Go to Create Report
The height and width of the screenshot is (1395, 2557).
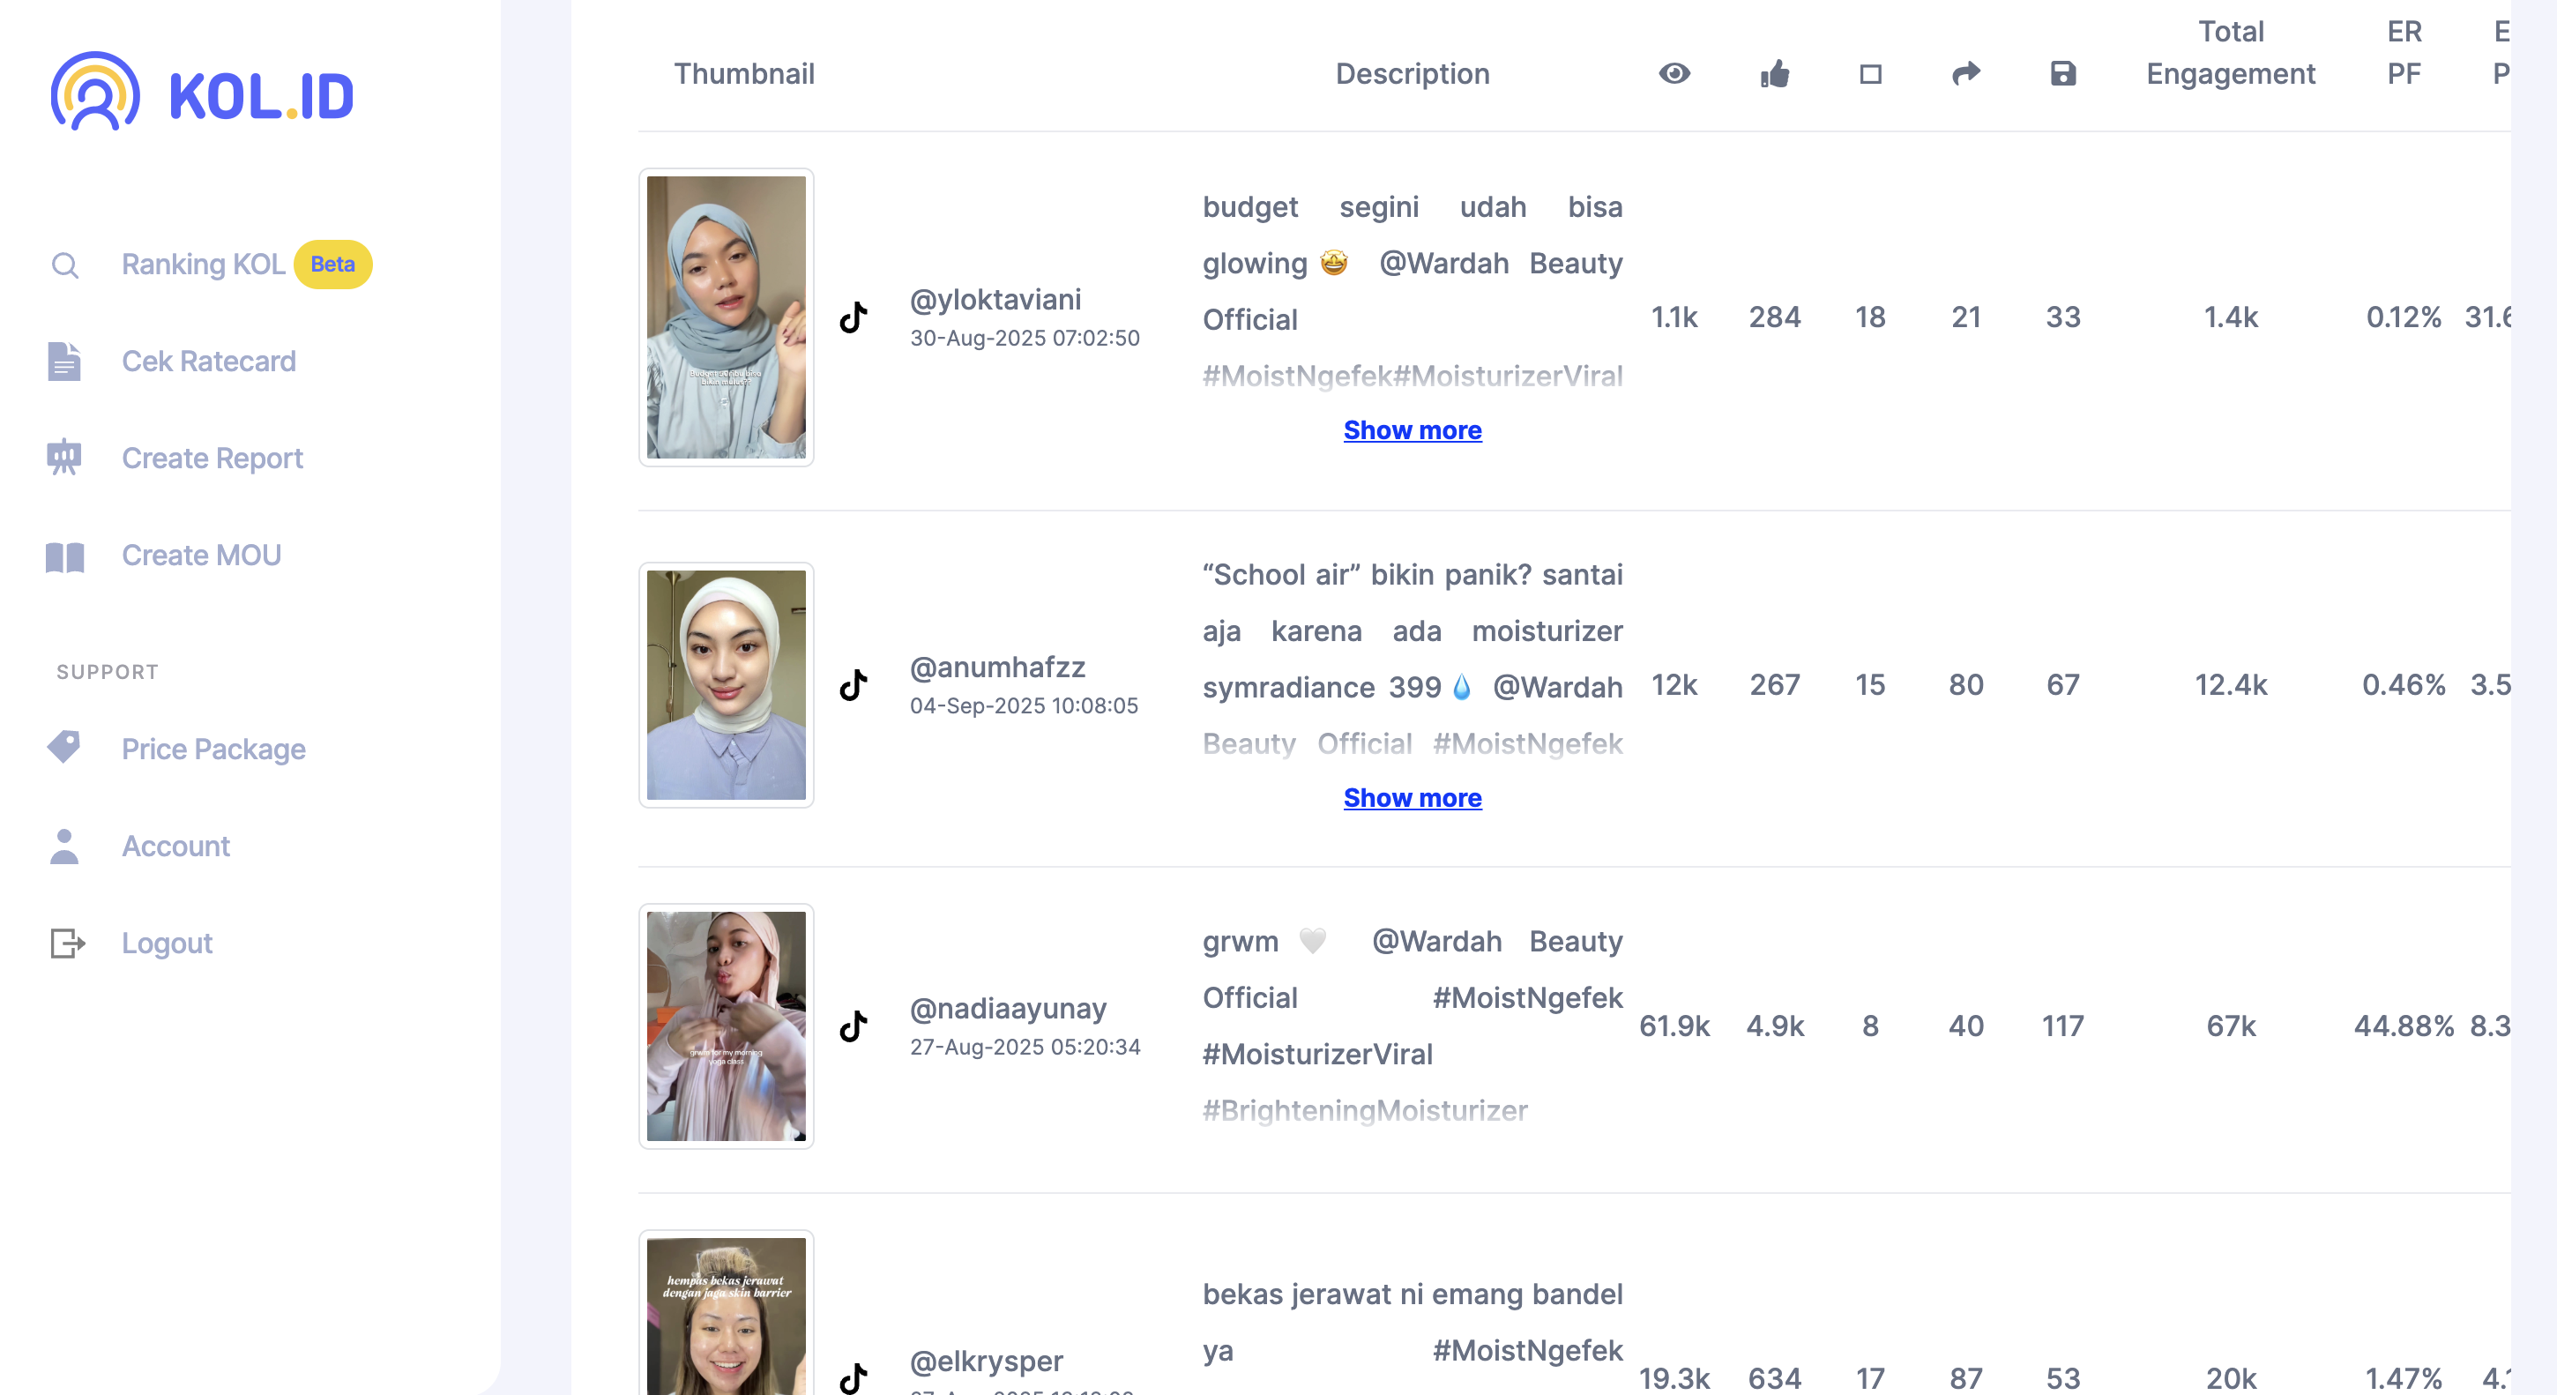click(212, 458)
